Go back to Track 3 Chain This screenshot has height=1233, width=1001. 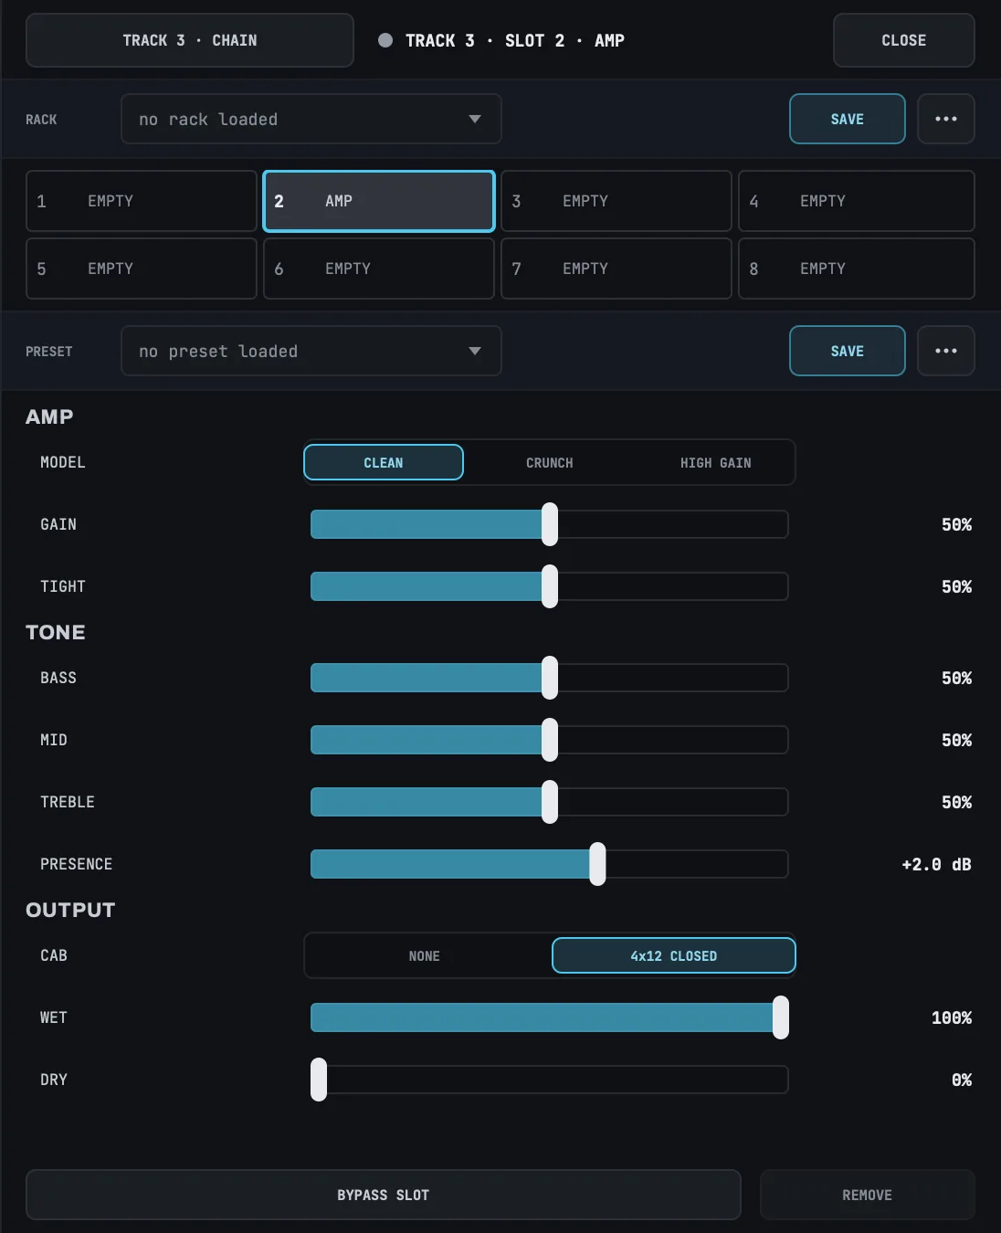pyautogui.click(x=190, y=40)
